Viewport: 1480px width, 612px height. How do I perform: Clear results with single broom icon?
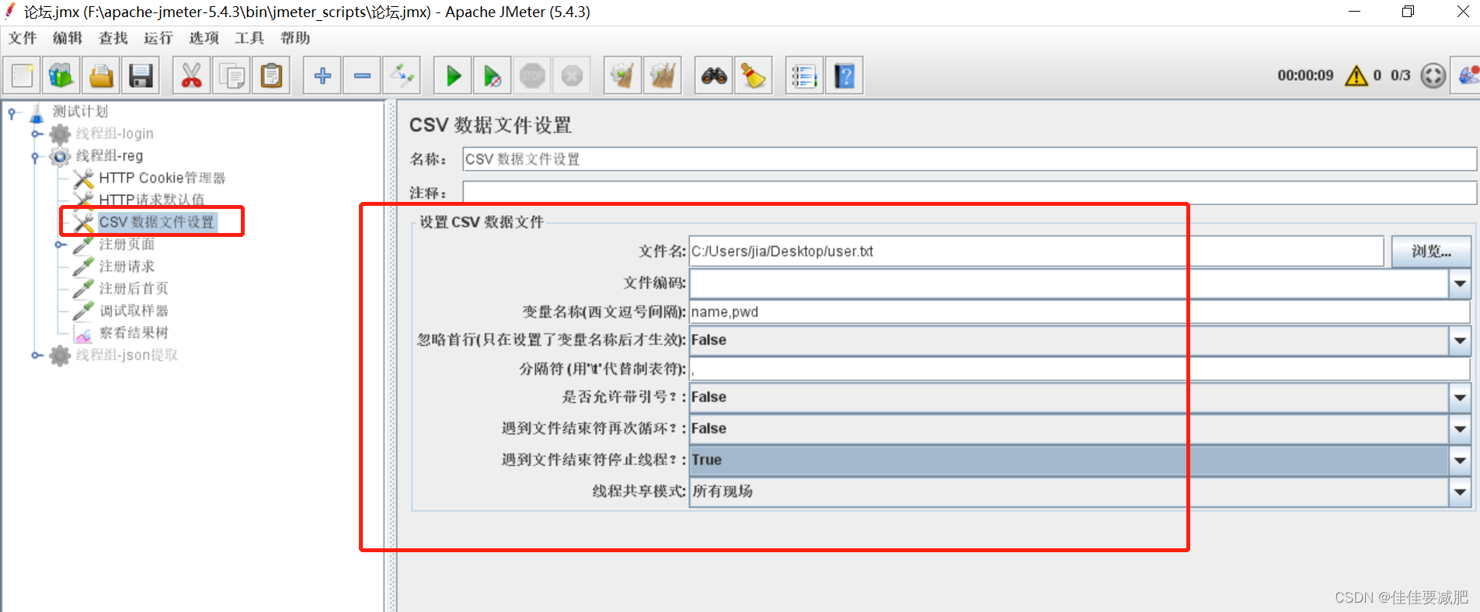[x=623, y=75]
